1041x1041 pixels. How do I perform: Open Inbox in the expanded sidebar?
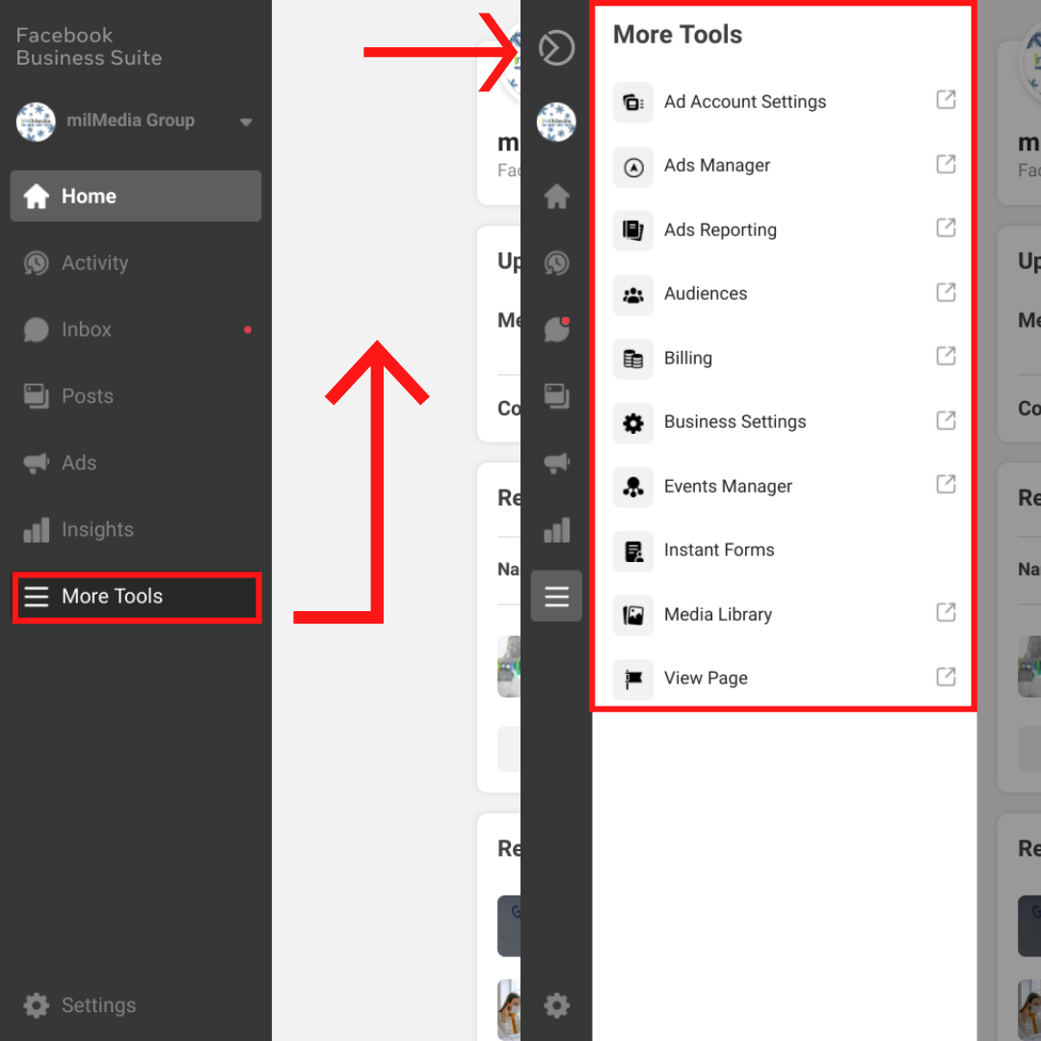click(x=136, y=330)
